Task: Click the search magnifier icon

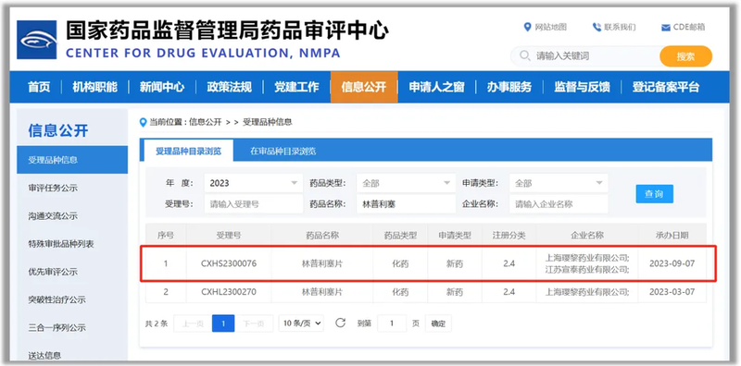Action: pyautogui.click(x=524, y=55)
